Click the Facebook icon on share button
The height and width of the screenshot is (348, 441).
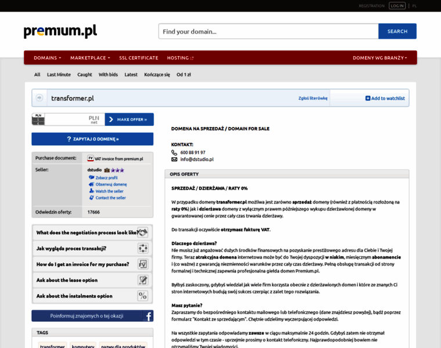[x=149, y=316]
